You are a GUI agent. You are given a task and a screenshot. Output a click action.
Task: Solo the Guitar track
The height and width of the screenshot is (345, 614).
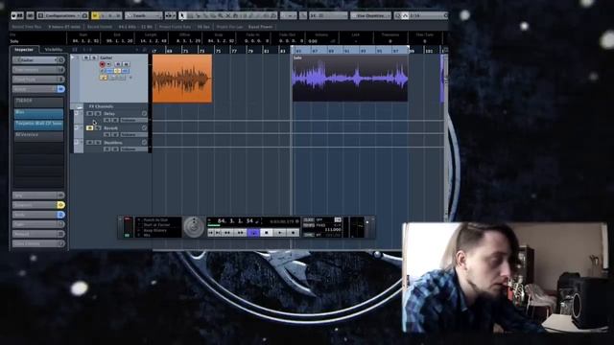(94, 57)
